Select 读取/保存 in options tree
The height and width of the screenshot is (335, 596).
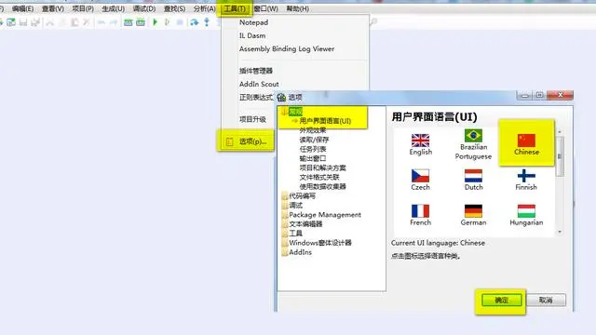point(314,140)
